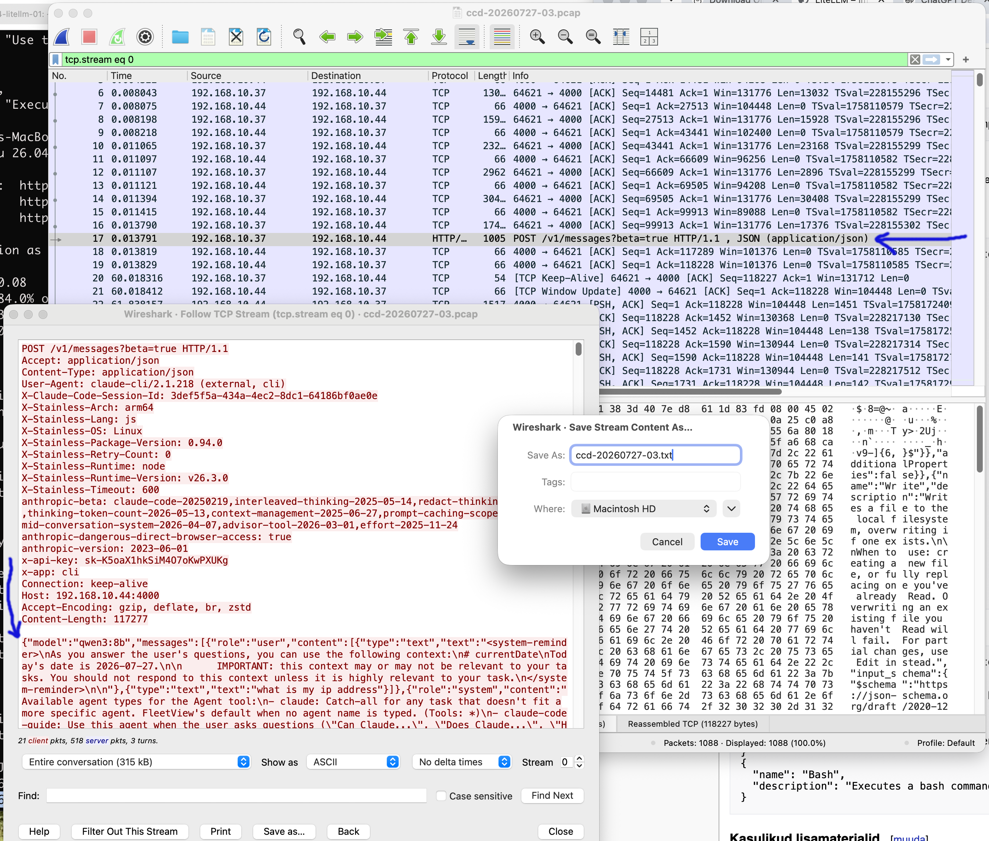Sort by the Source column header
This screenshot has height=841, width=989.
248,76
